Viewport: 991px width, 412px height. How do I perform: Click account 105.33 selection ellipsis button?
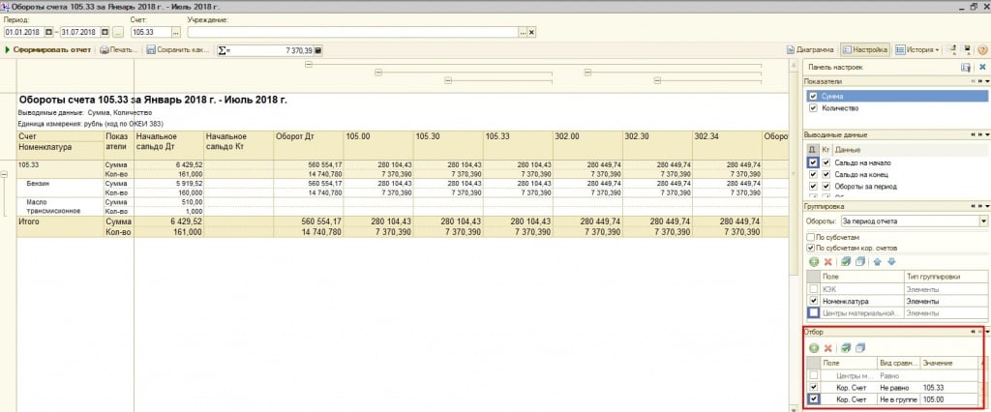[x=176, y=32]
